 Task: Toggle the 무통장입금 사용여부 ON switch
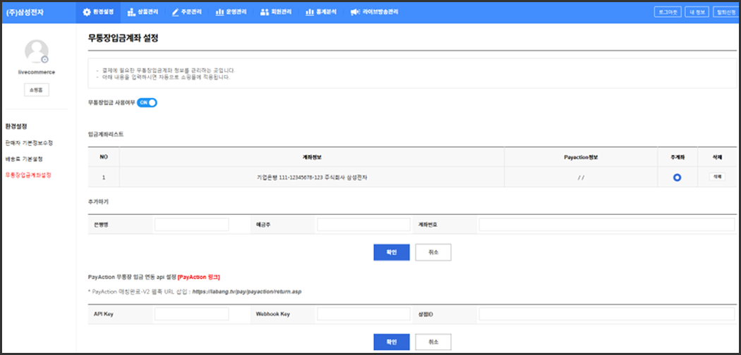click(147, 103)
